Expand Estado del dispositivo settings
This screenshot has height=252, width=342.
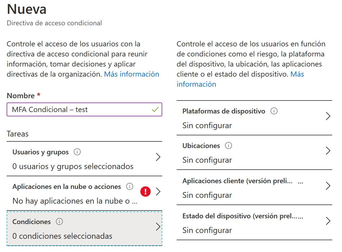click(328, 221)
